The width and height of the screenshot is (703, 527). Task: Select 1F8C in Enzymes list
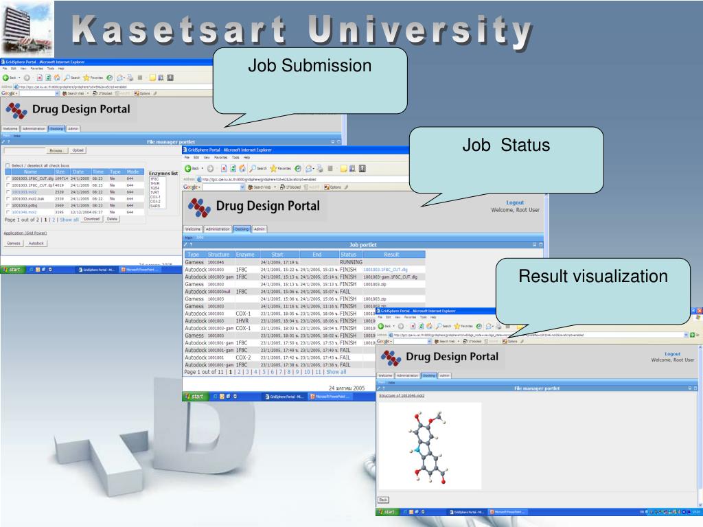click(x=154, y=179)
